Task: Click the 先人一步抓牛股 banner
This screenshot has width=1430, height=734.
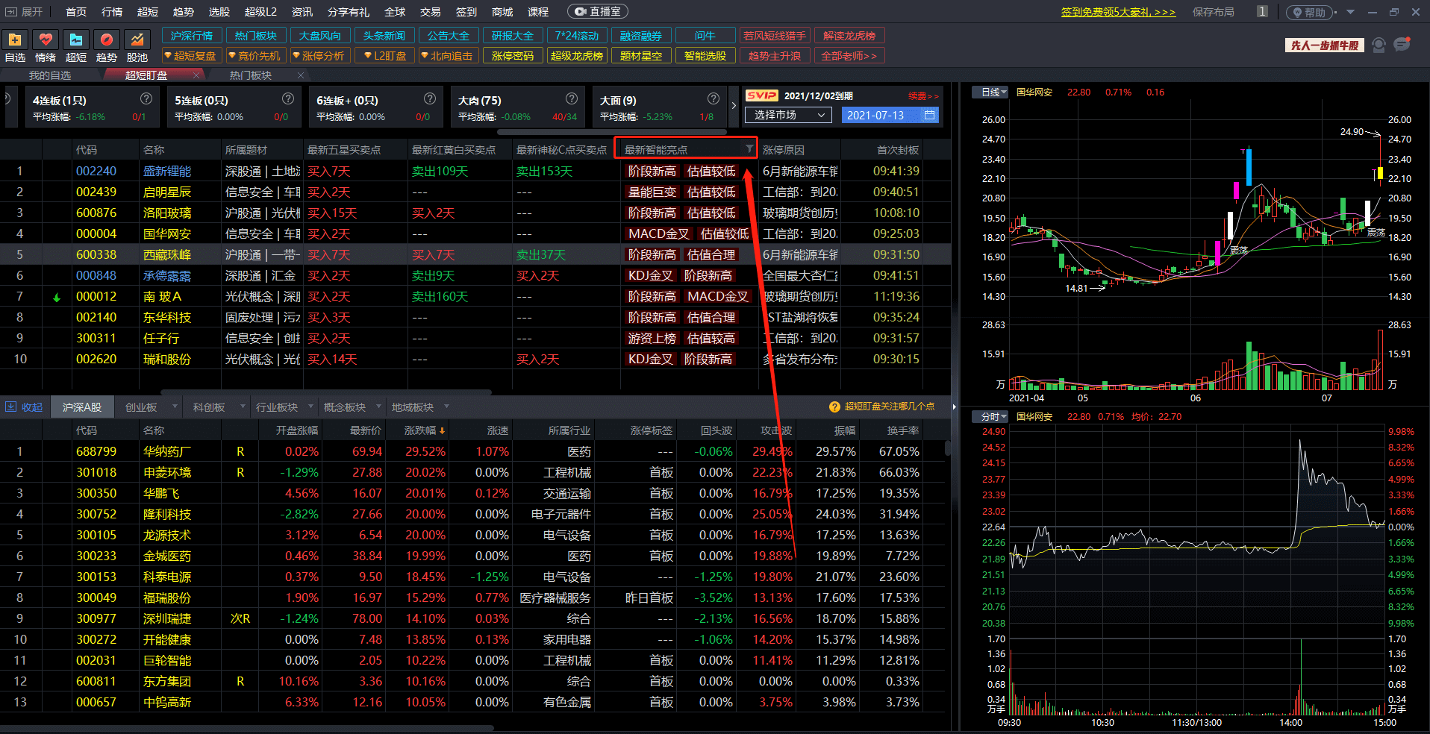Action: coord(1325,46)
